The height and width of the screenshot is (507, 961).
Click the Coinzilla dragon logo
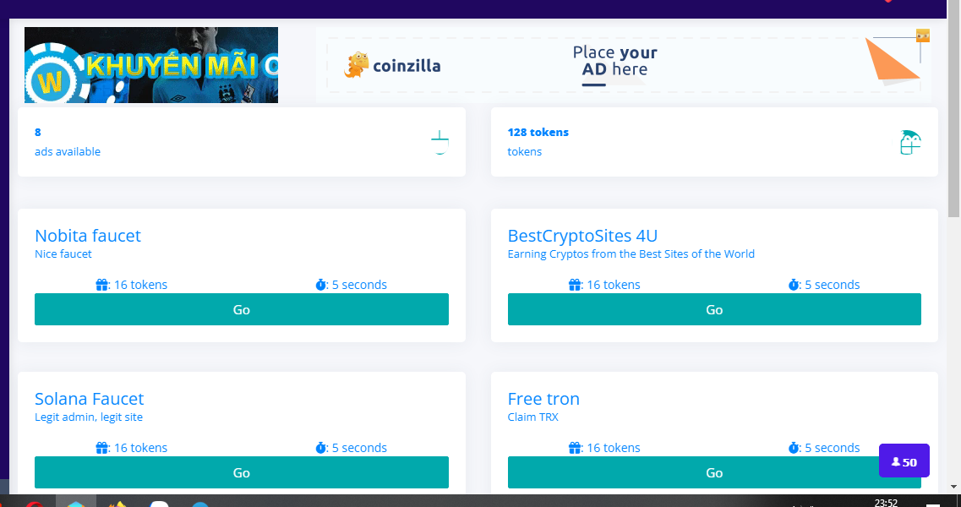pos(358,65)
